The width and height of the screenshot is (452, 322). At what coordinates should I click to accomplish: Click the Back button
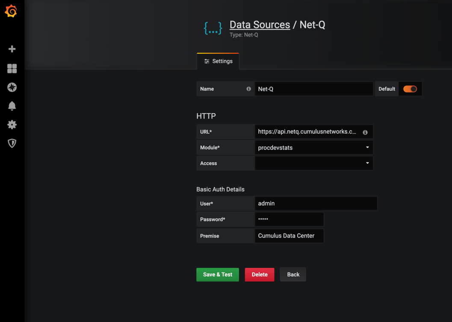(293, 275)
